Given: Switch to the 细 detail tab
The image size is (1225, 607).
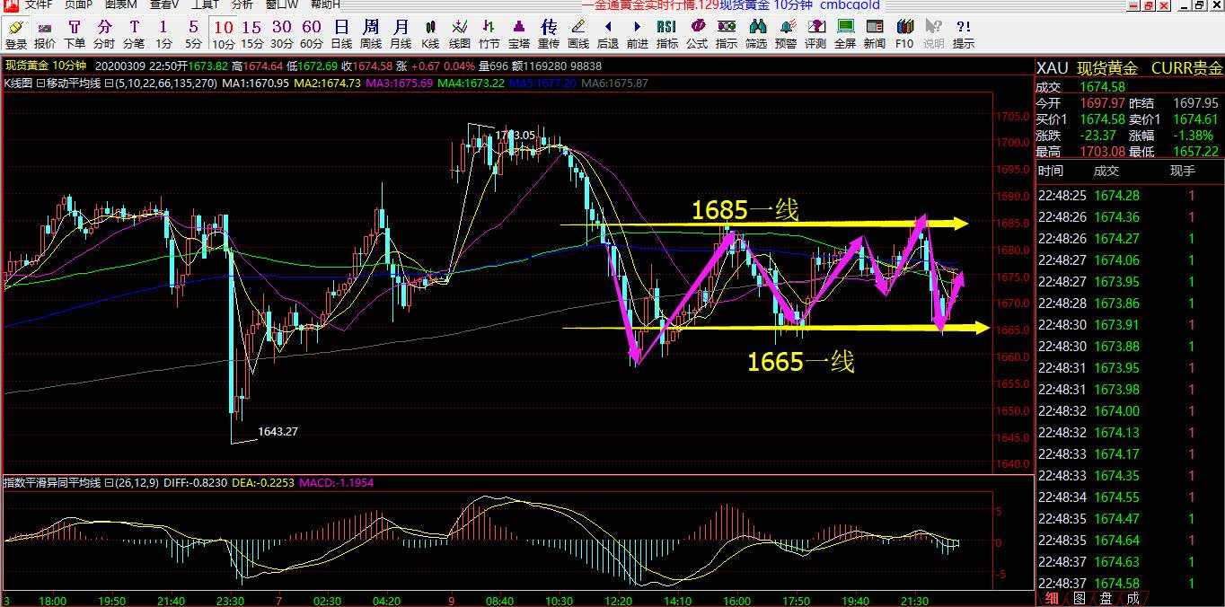Looking at the screenshot, I should tap(1051, 599).
